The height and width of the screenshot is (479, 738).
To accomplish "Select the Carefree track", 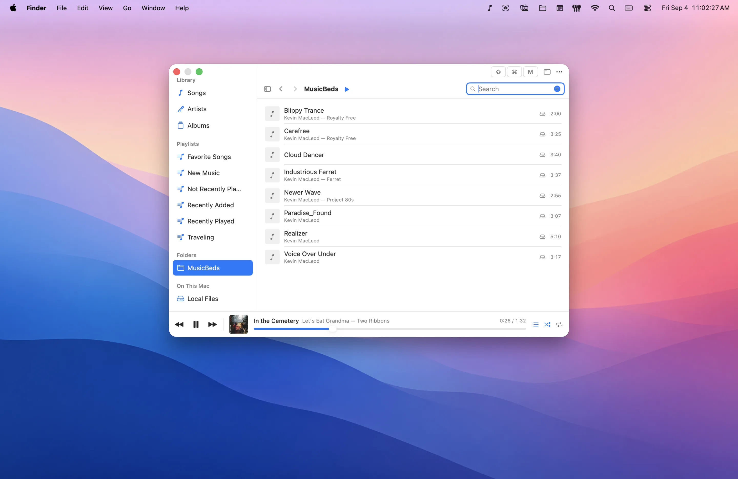I will pos(413,134).
